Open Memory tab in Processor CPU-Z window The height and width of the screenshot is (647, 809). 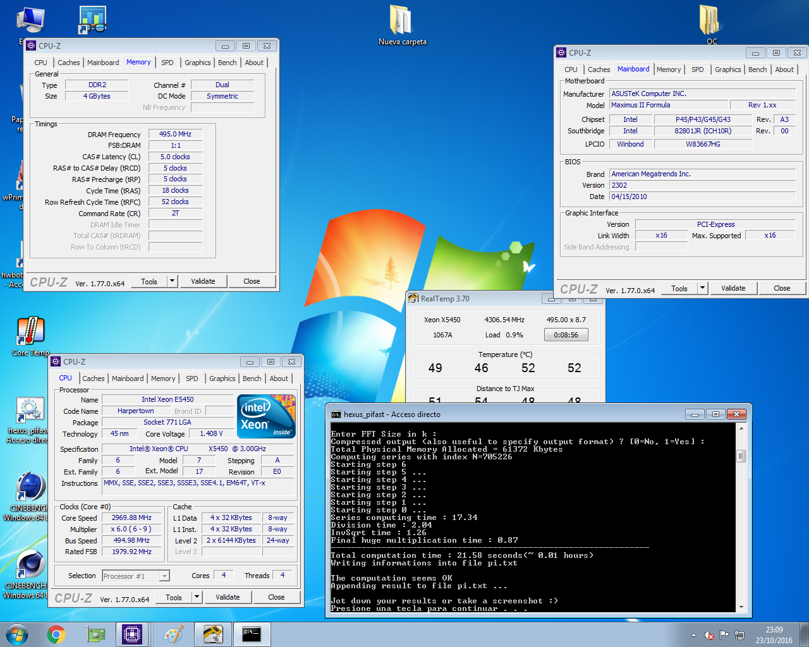163,378
